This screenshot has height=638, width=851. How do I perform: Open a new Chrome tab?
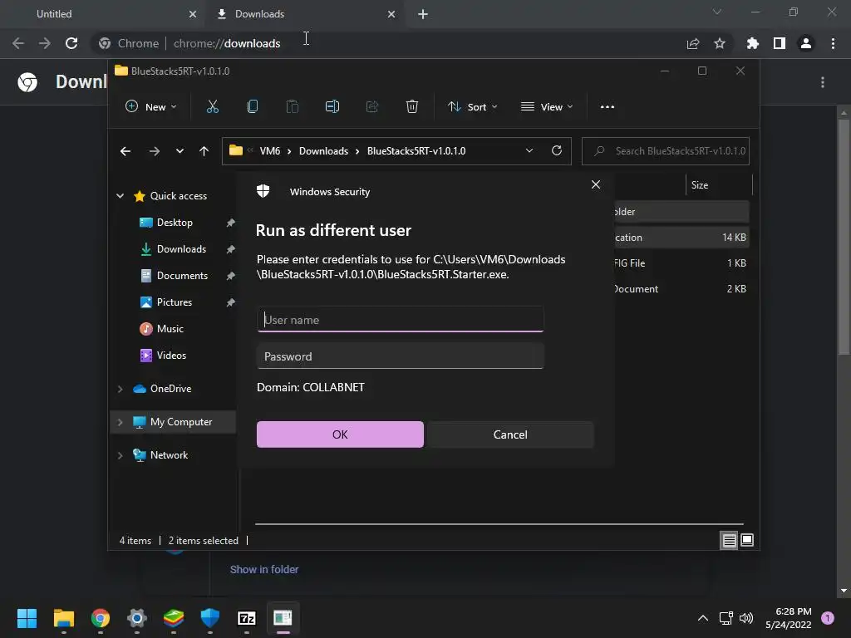tap(423, 14)
